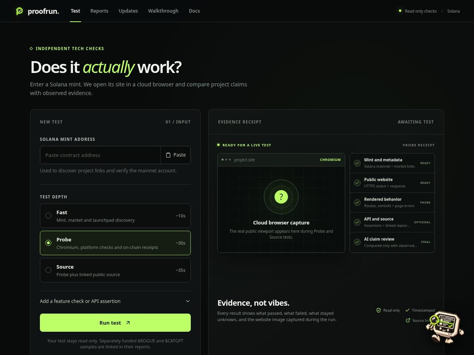Image resolution: width=474 pixels, height=355 pixels.
Task: Click the Solana label in header
Action: 453,11
